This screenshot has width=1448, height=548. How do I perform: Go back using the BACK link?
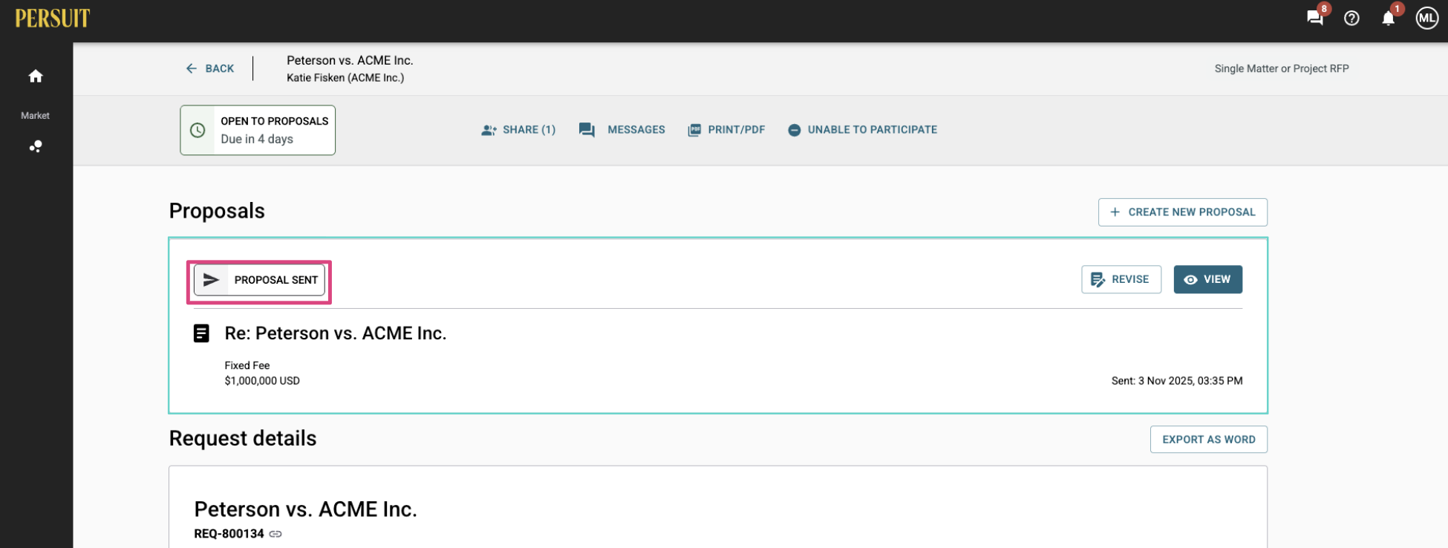210,68
